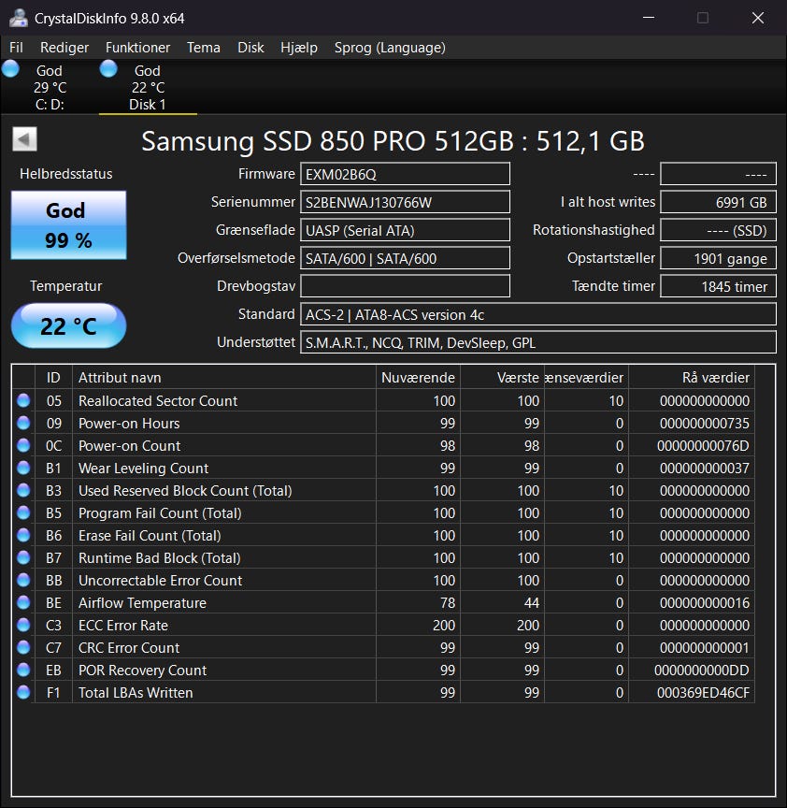Click the CrystalDiskInfo app icon in title bar
This screenshot has height=808, width=787.
[x=18, y=18]
